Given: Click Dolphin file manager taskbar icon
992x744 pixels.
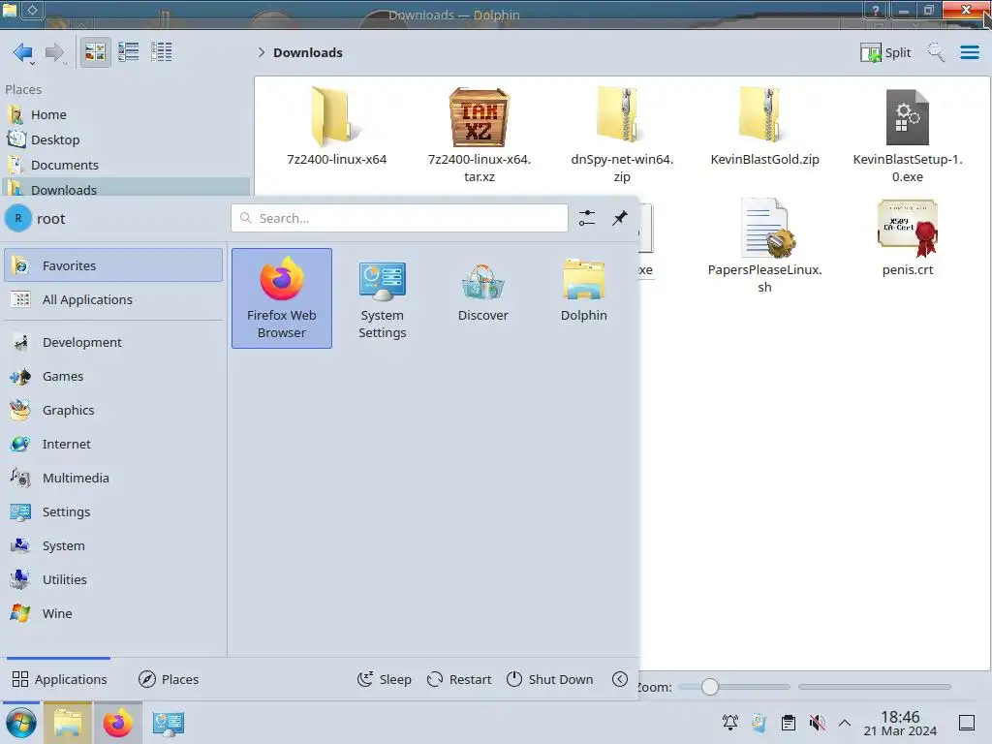Looking at the screenshot, I should [68, 723].
